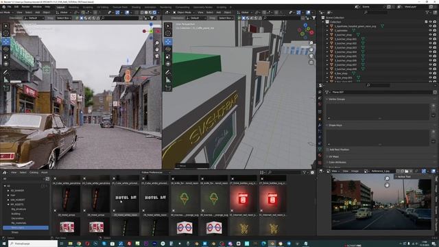439x247 pixels.
Task: Hide 2_apotheke object with its eye icon
Action: (x=430, y=30)
